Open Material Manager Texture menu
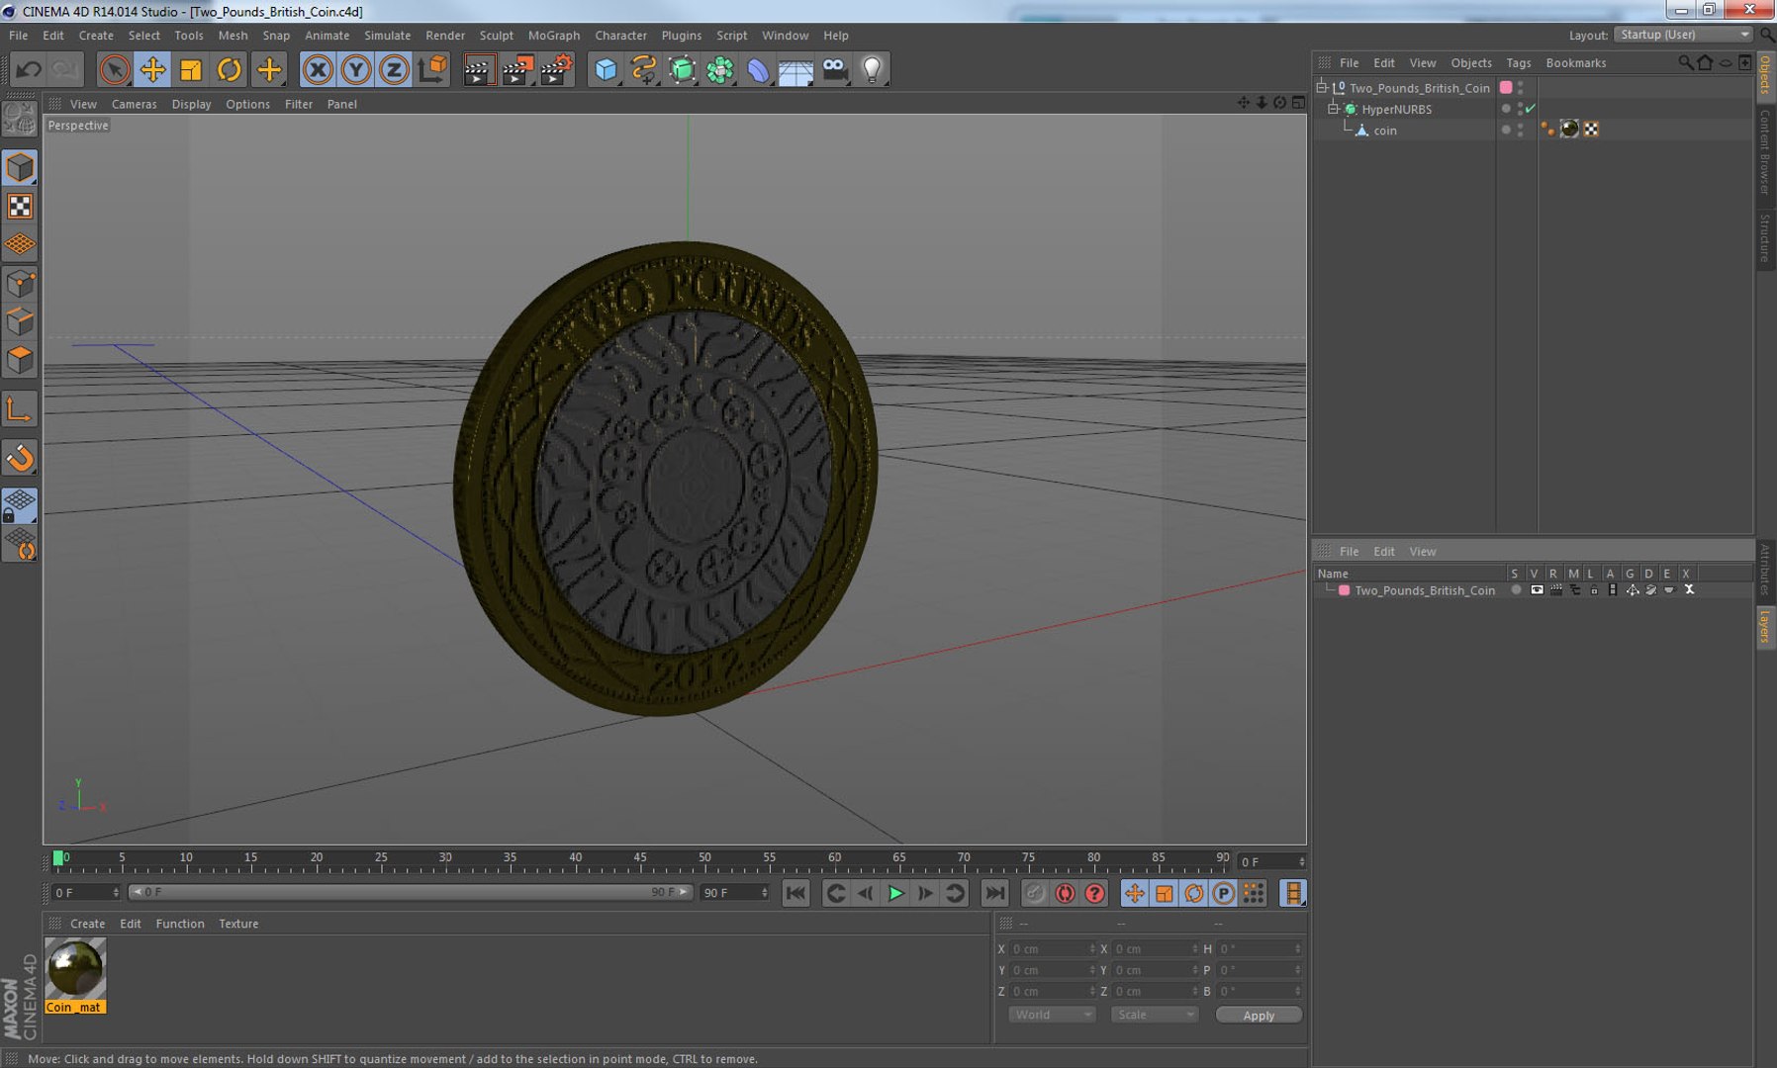1777x1068 pixels. coord(238,924)
